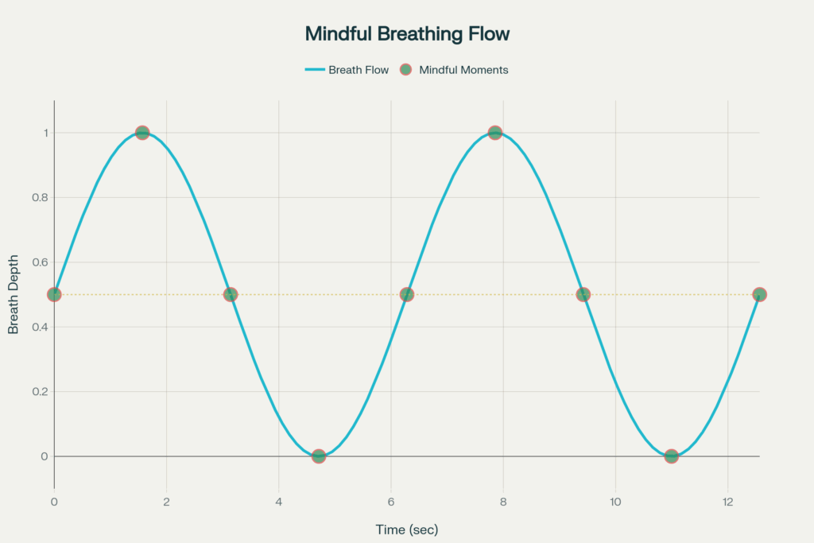Click the 6 tick label on x-axis
Image resolution: width=814 pixels, height=543 pixels.
391,502
